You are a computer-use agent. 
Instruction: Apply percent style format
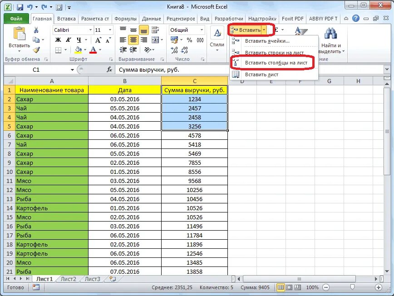point(189,39)
